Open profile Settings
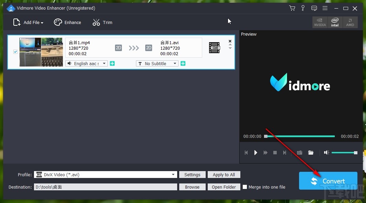 pyautogui.click(x=192, y=175)
